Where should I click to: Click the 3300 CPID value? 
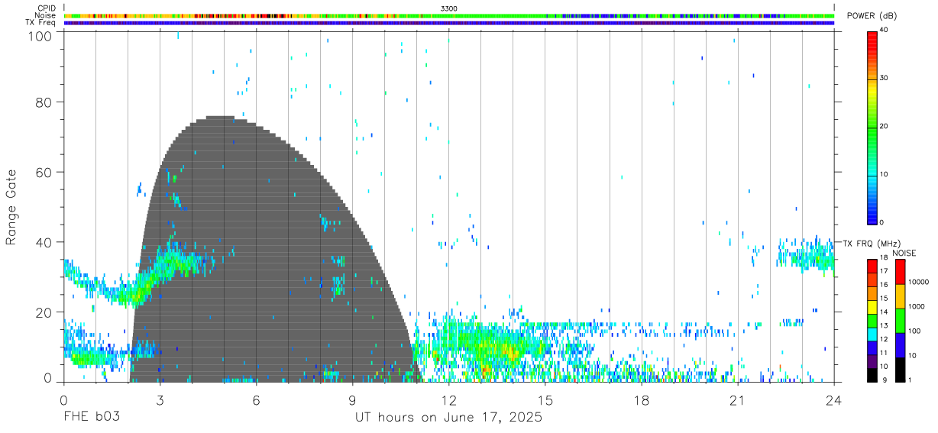point(449,8)
